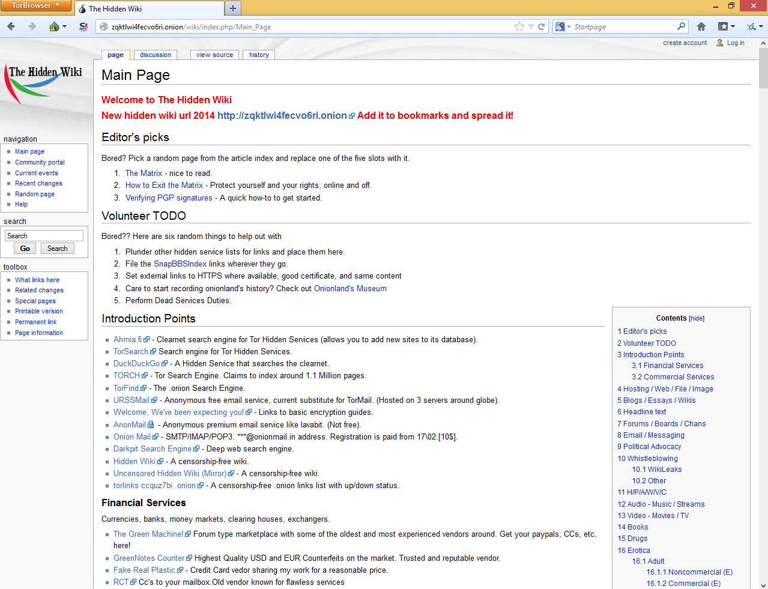Image resolution: width=768 pixels, height=589 pixels.
Task: Open What links here in toolbox
Action: tap(37, 280)
